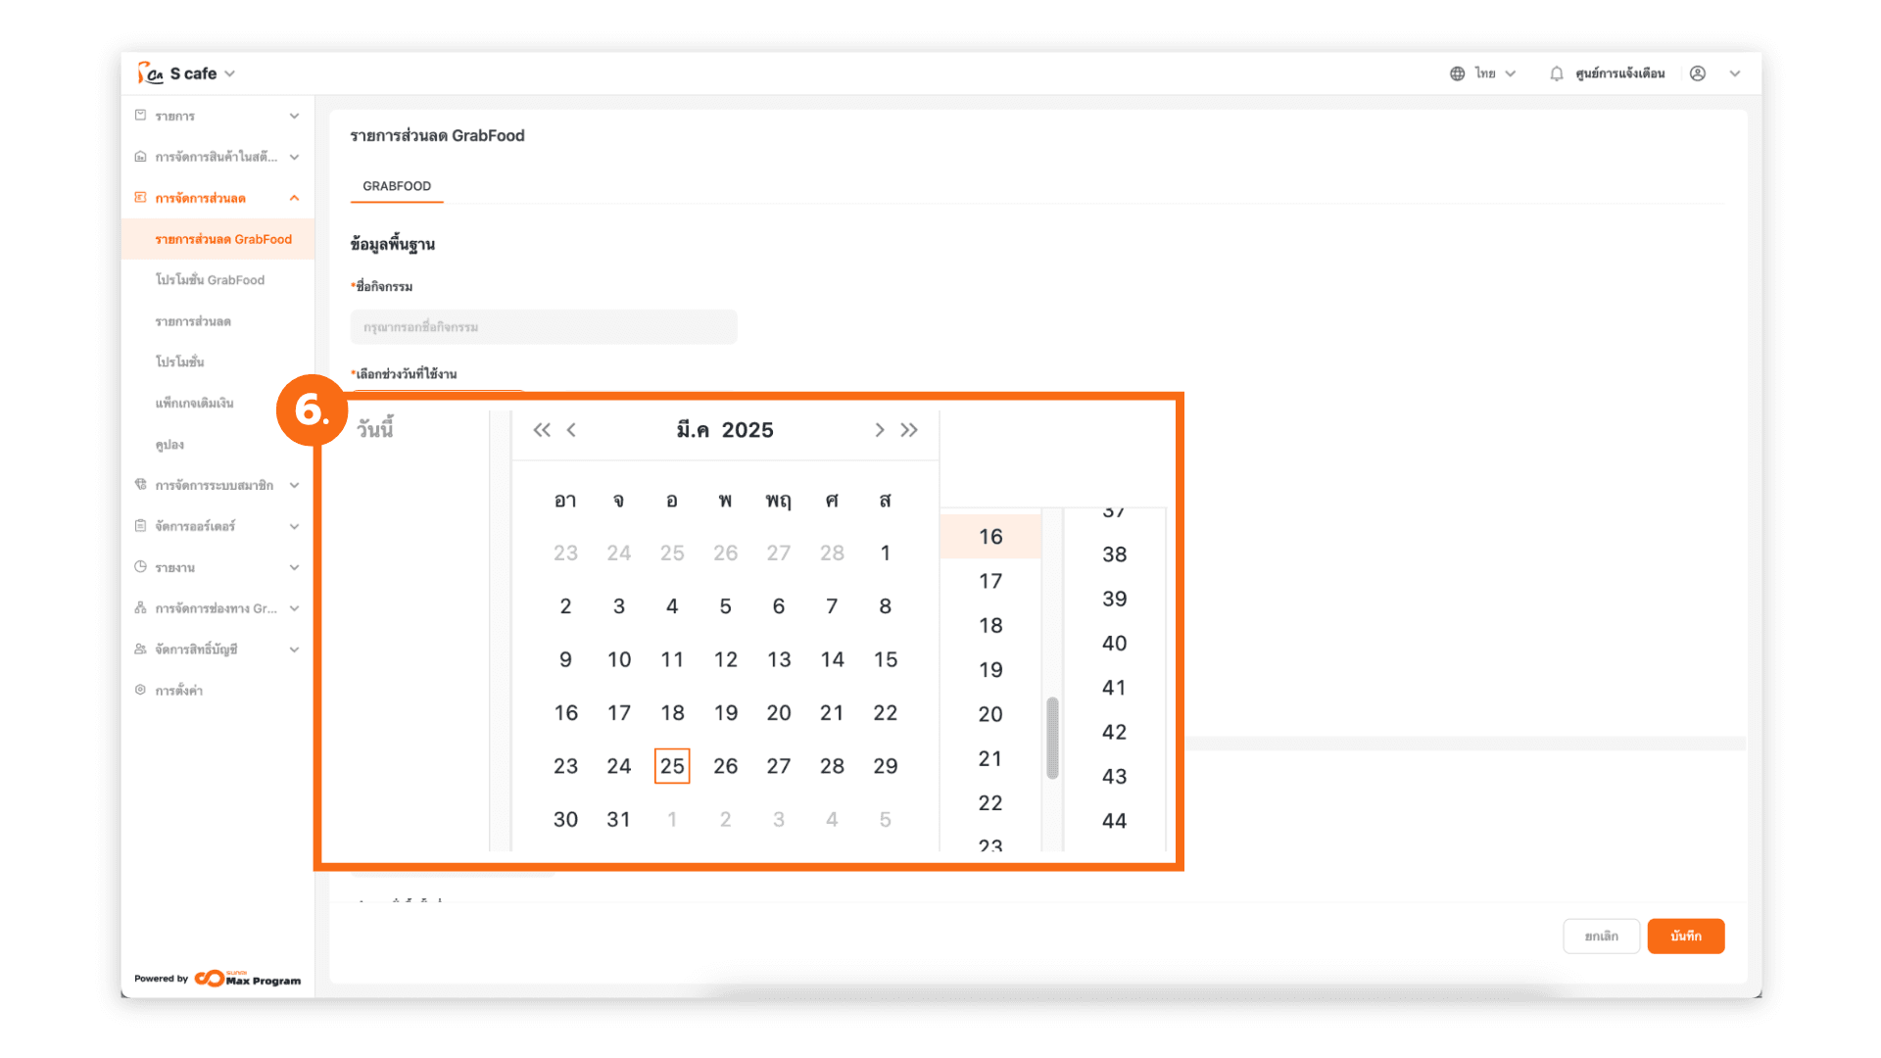This screenshot has width=1881, height=1058.
Task: Select March 25 in the calendar
Action: click(672, 766)
